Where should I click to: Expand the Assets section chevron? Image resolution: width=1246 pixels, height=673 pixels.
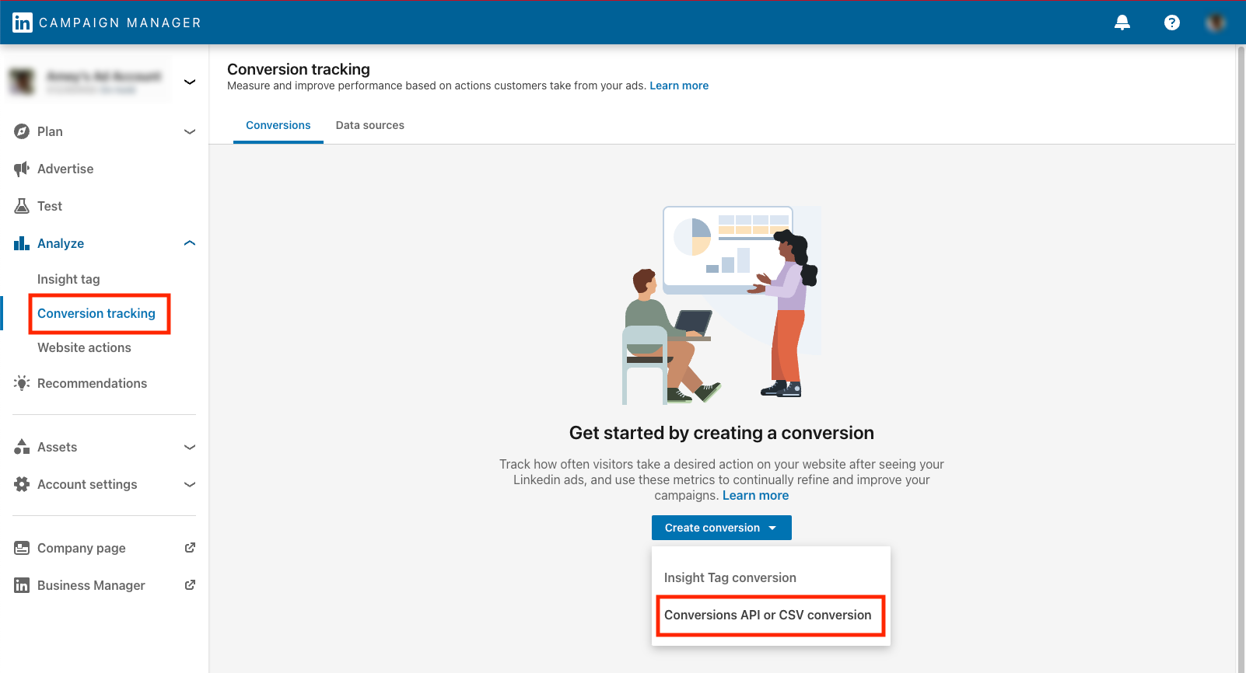pos(190,447)
